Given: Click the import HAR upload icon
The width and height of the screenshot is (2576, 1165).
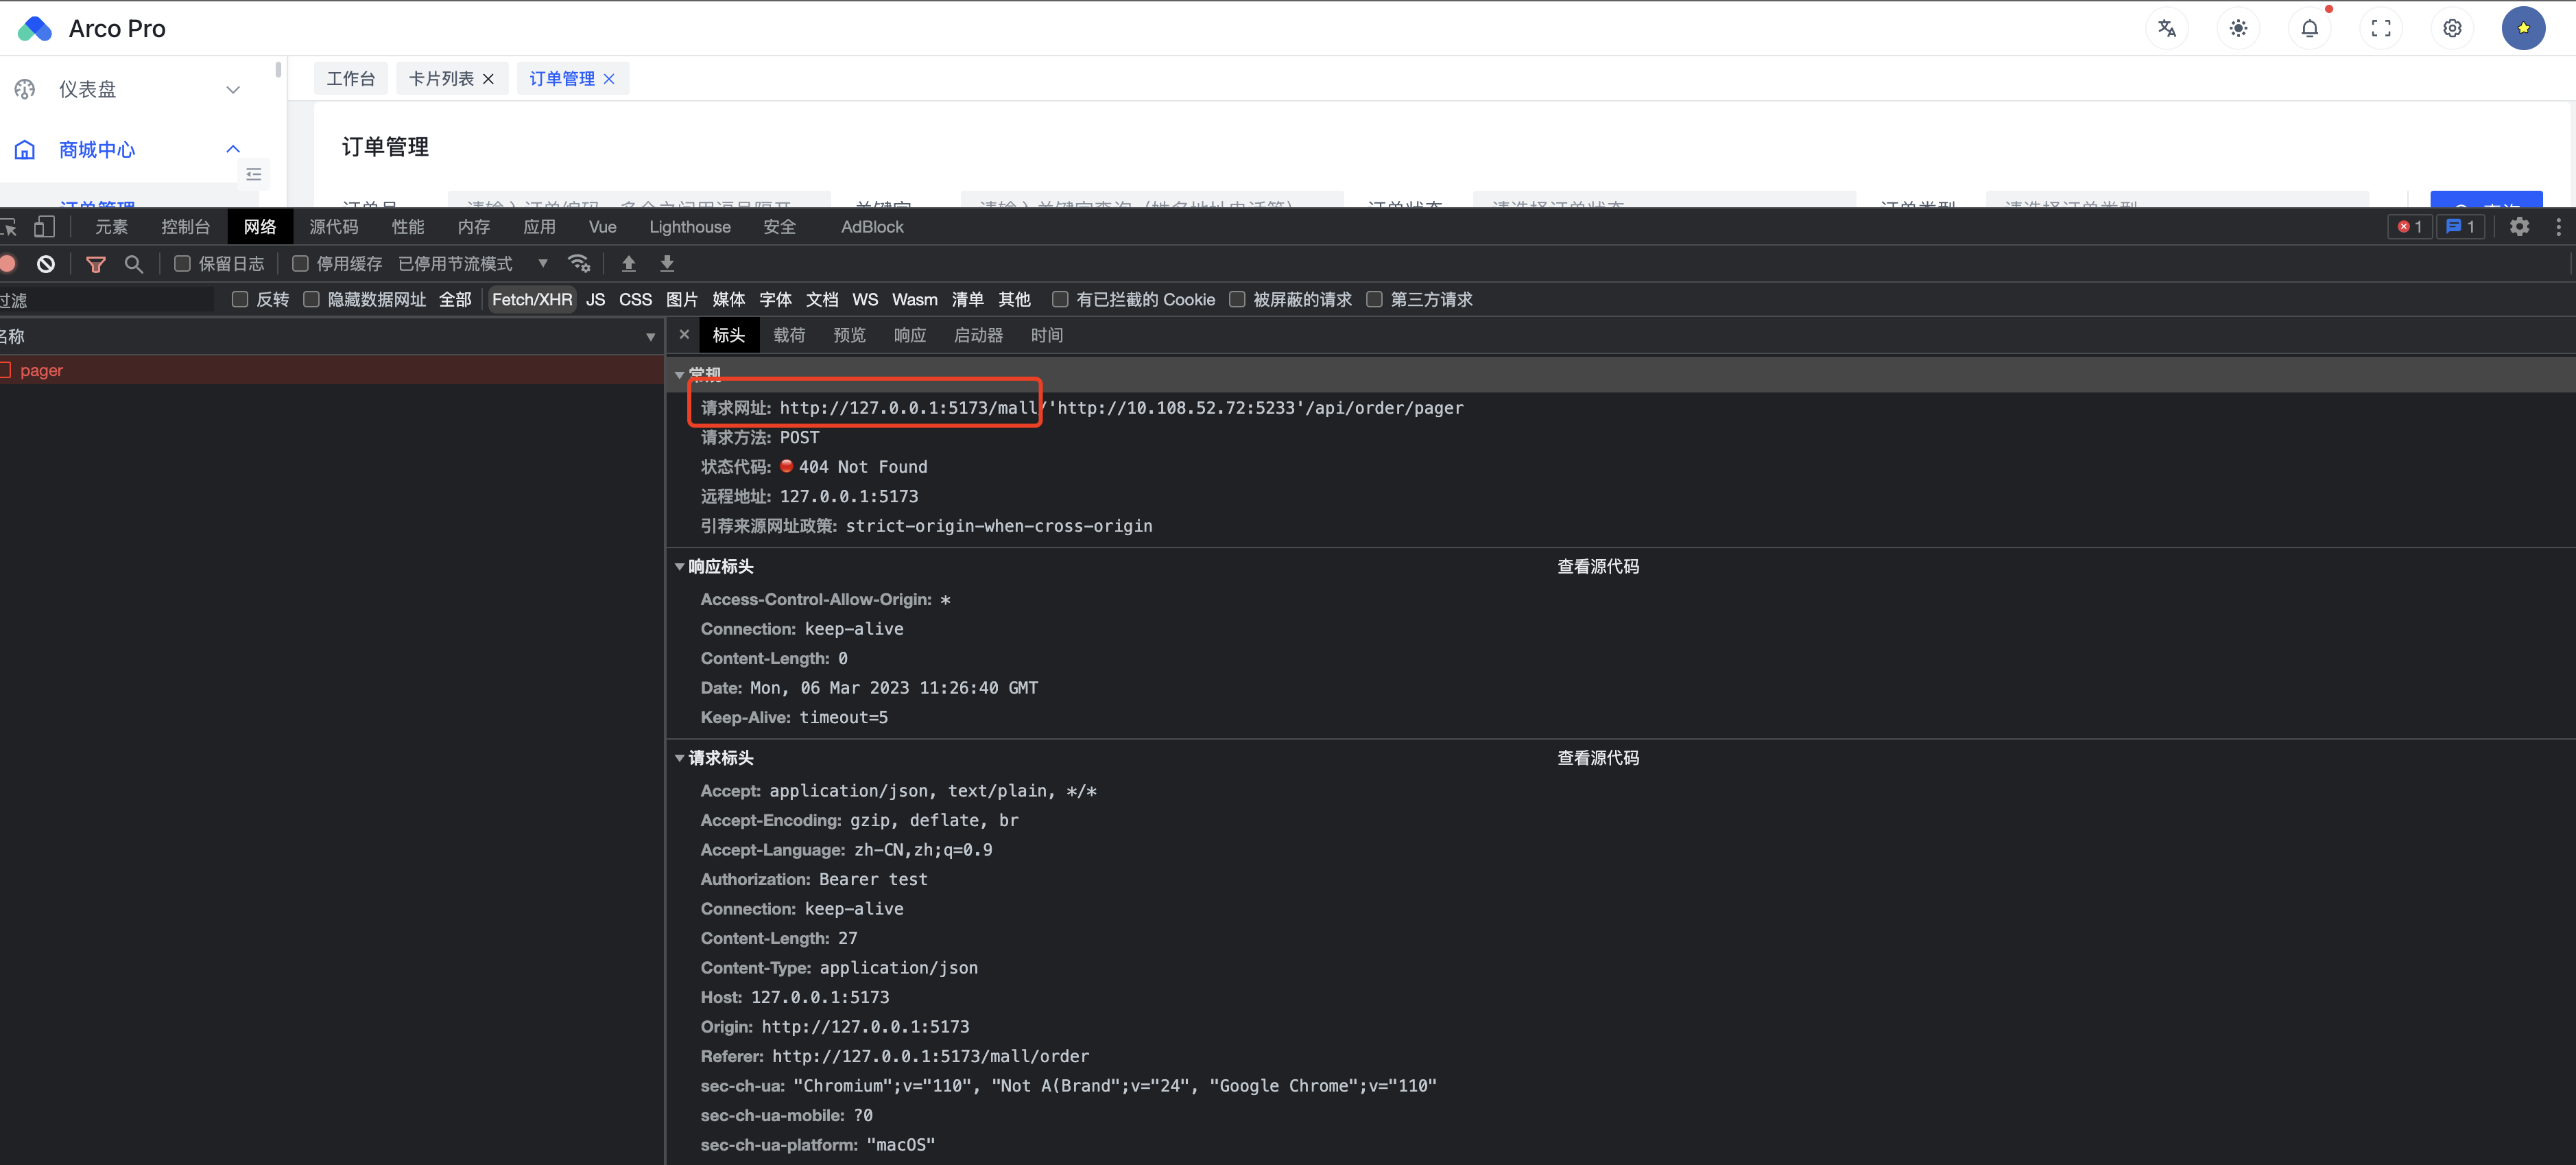Looking at the screenshot, I should point(629,264).
